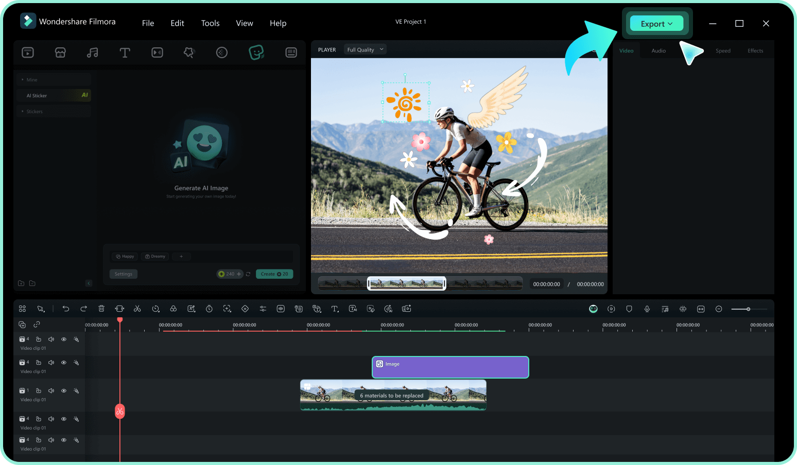
Task: Open the audio track list mixer icon
Action: click(x=665, y=309)
